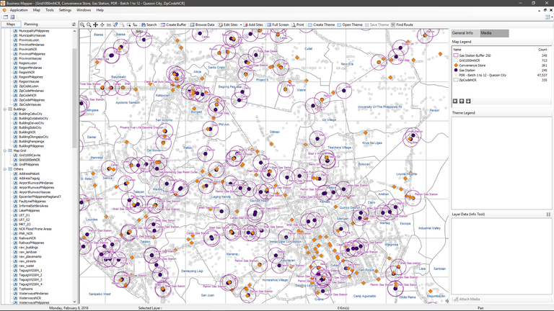Open the Settings menu

pyautogui.click(x=65, y=10)
